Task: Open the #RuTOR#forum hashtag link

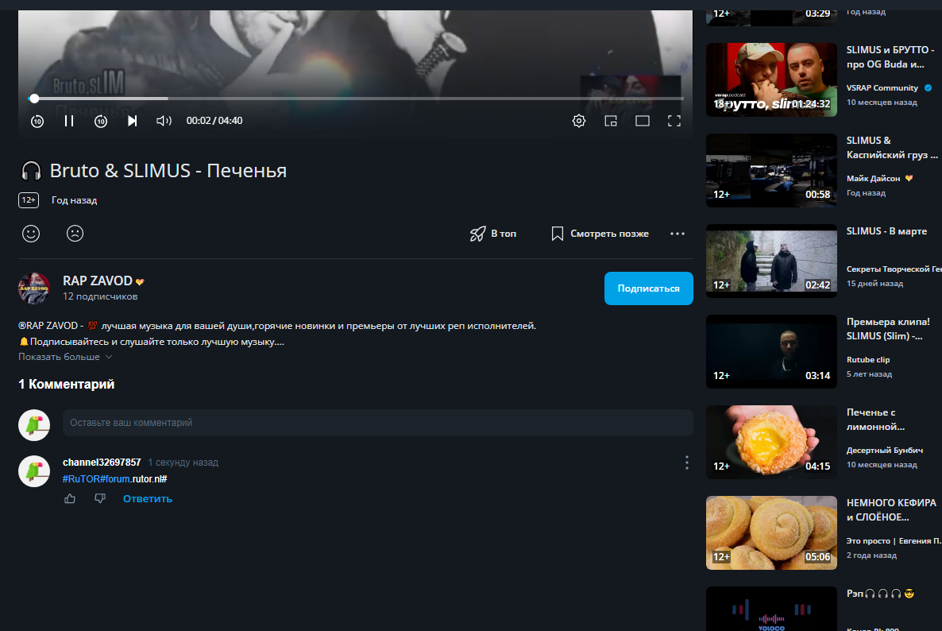Action: pyautogui.click(x=96, y=479)
